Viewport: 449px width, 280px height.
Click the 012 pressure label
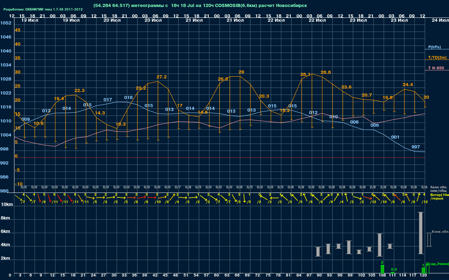pos(313,112)
